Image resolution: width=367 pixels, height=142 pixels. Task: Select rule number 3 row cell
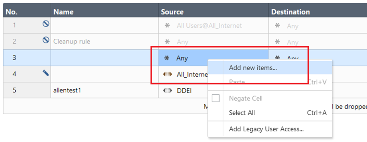[x=14, y=58]
